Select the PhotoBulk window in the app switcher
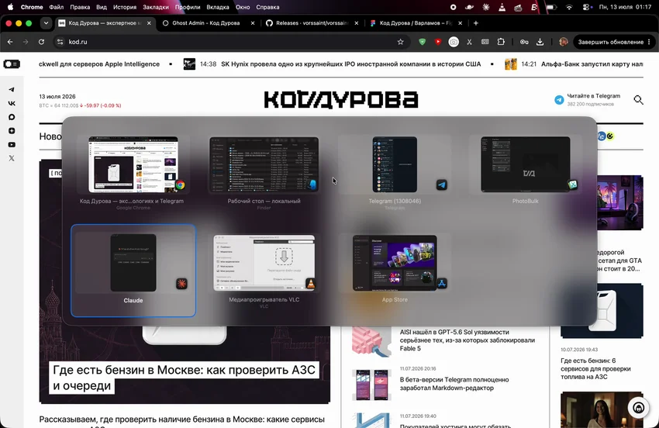 pos(526,171)
